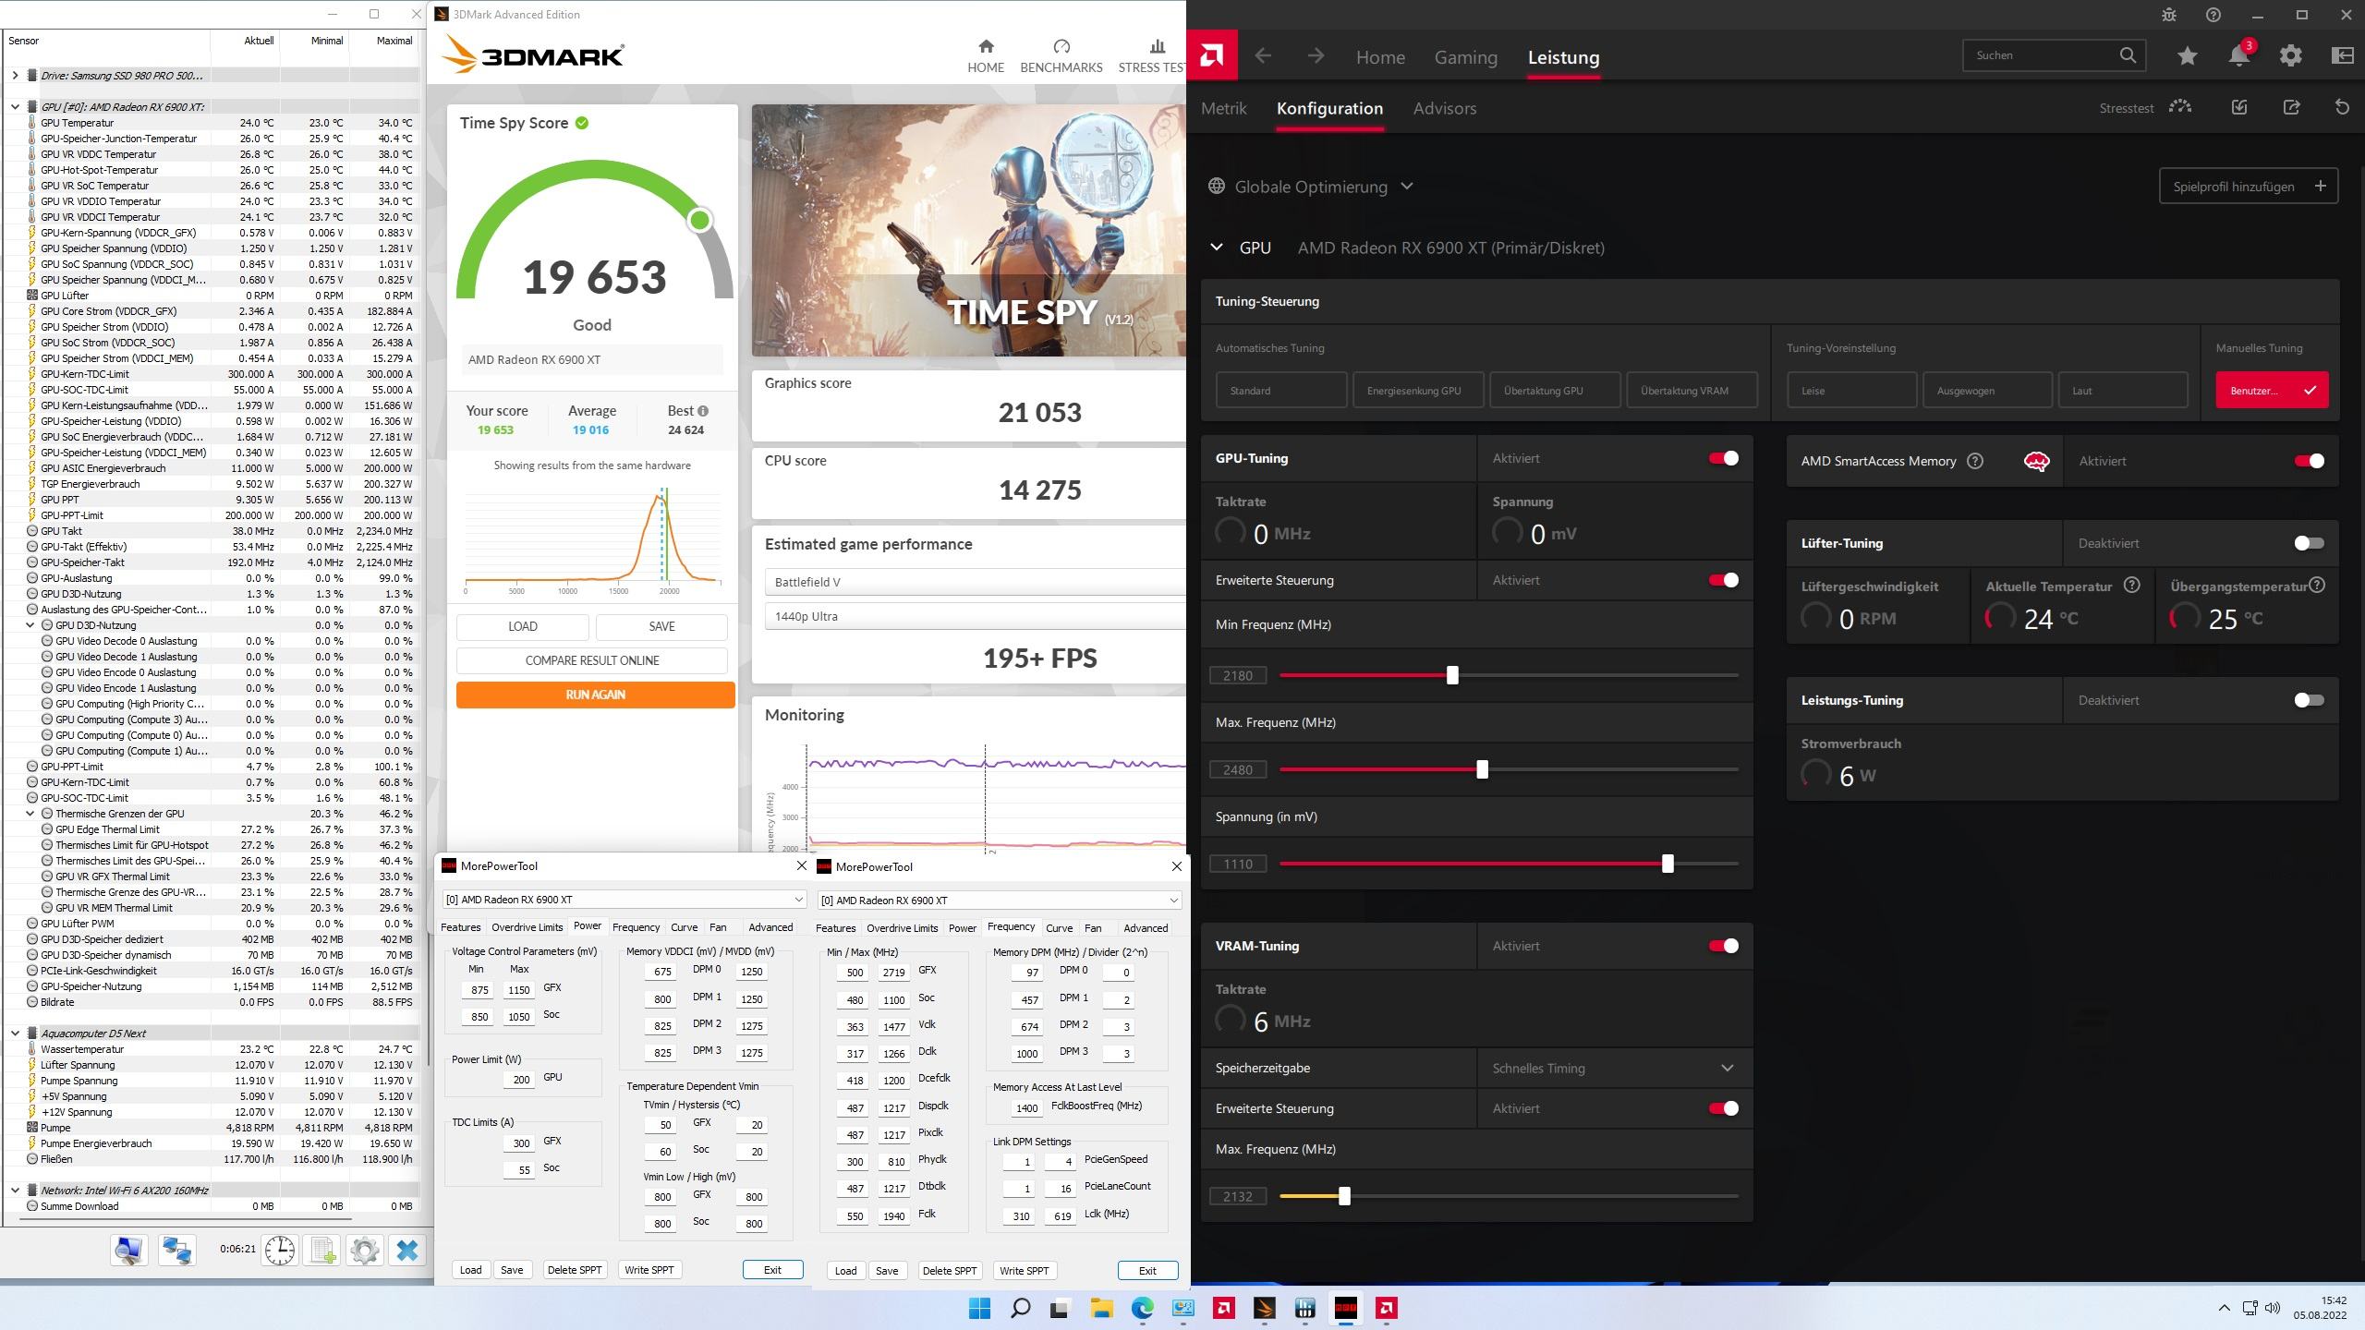Collapse Thermische Grenzen der GPU node

coord(30,814)
